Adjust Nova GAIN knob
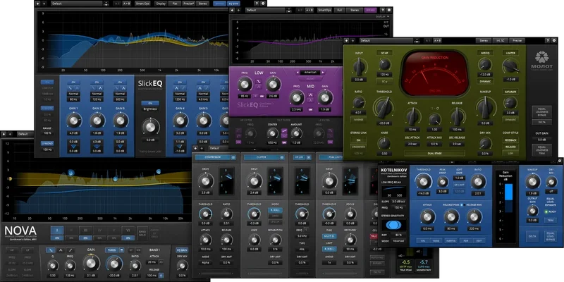The height and width of the screenshot is (282, 564). (92, 263)
